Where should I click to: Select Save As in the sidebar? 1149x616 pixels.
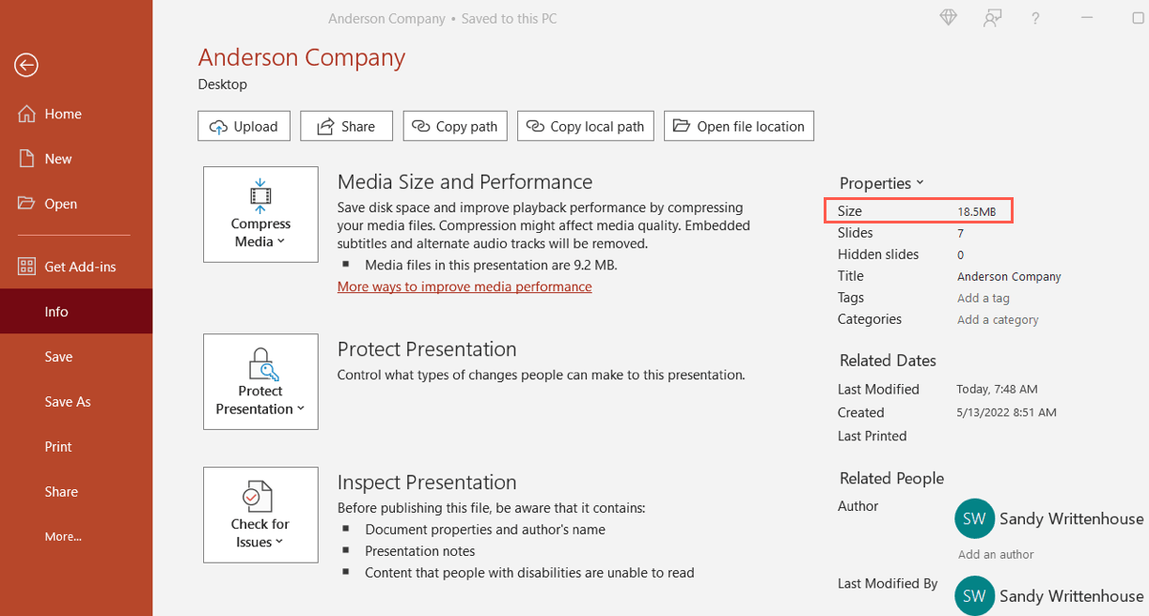[x=67, y=401]
